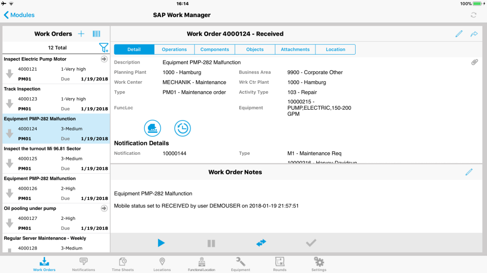Select work order 4000126 in list

tap(56, 188)
